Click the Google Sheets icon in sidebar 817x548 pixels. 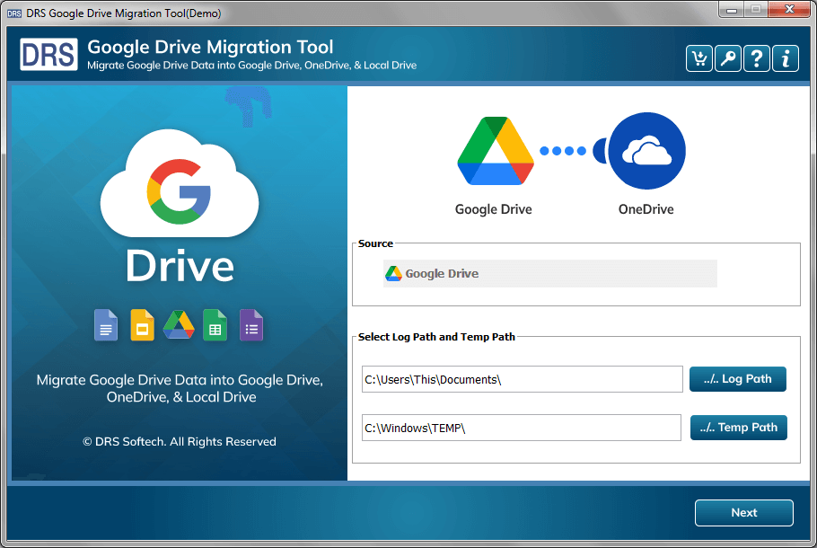click(215, 325)
